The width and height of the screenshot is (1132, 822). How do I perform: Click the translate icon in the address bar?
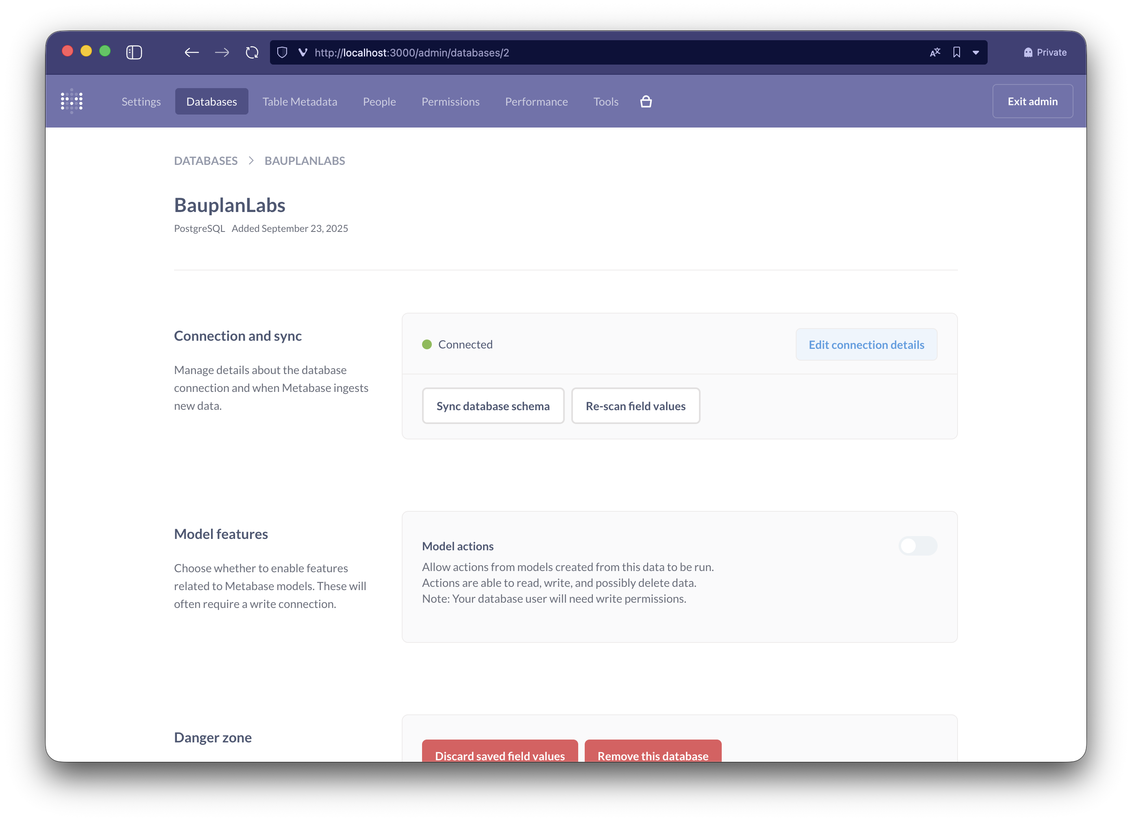pos(935,52)
